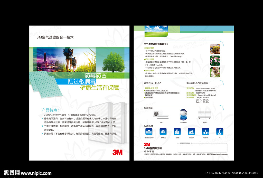This screenshot has height=178, width=263.
Task: Select the air conditioner image (空调)
Action: point(161,115)
